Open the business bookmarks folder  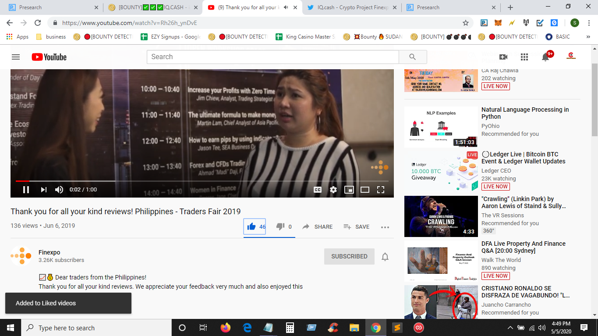(51, 37)
